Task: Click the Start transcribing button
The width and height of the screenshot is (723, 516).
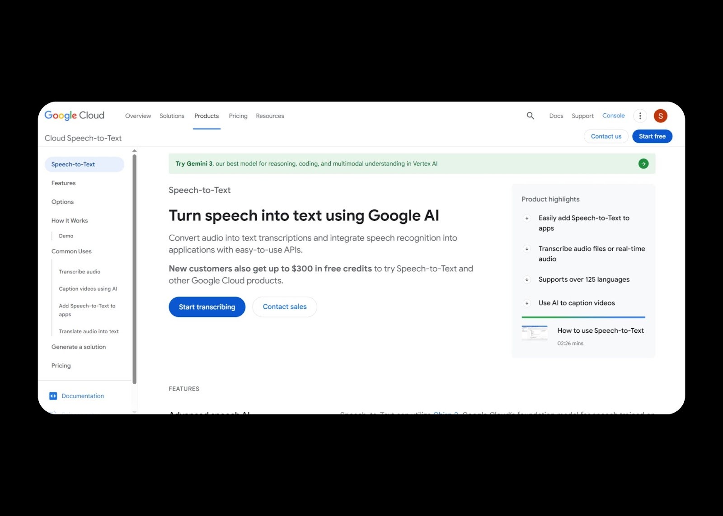Action: [x=207, y=307]
